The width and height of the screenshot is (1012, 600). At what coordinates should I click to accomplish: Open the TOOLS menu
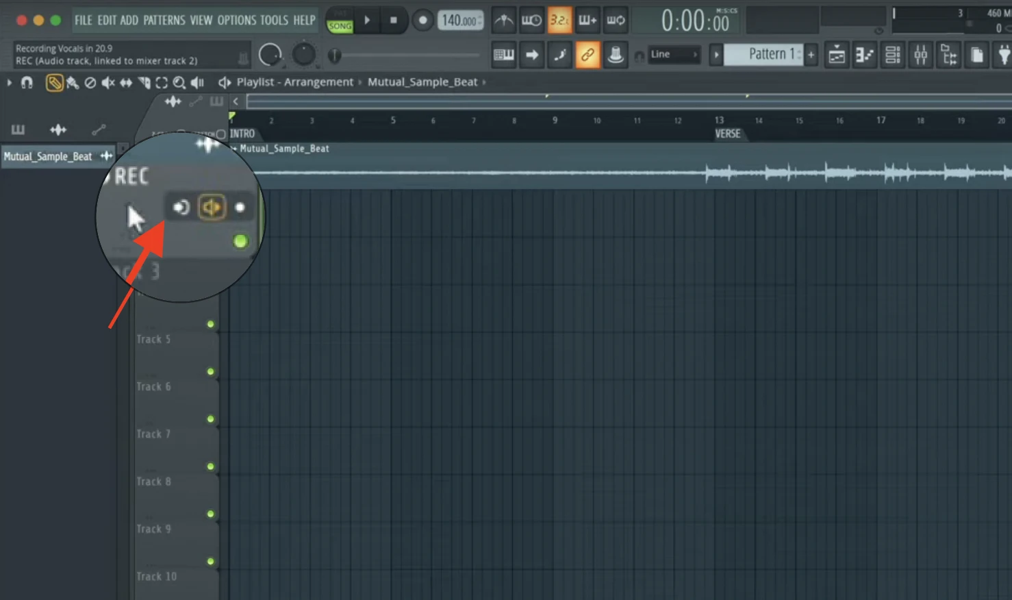coord(273,20)
